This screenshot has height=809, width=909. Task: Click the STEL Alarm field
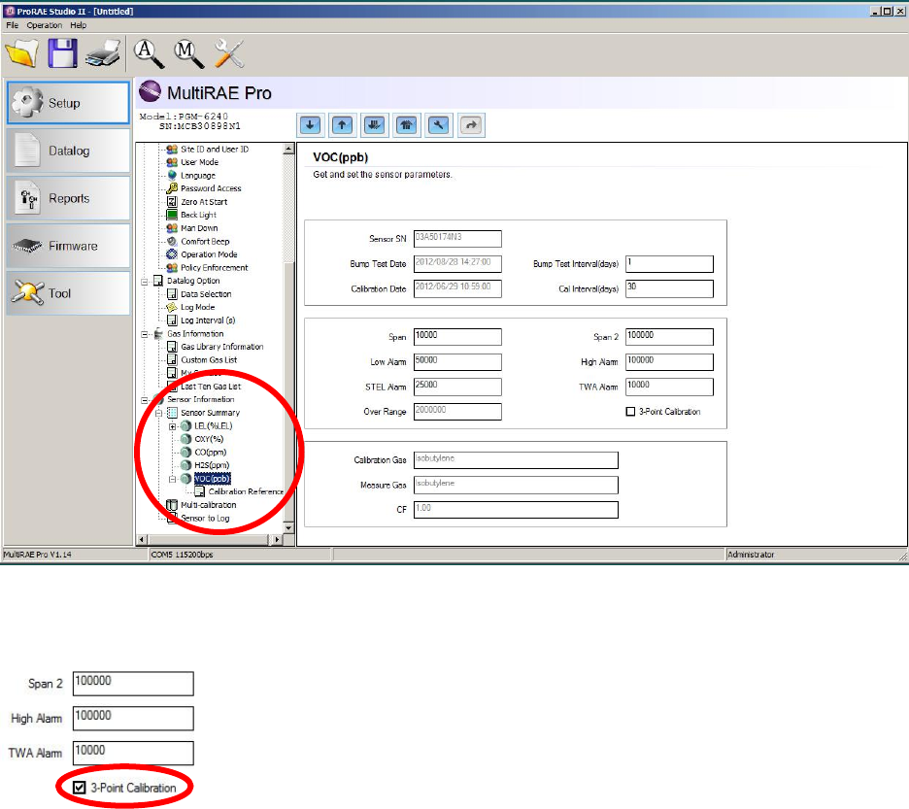[x=457, y=387]
